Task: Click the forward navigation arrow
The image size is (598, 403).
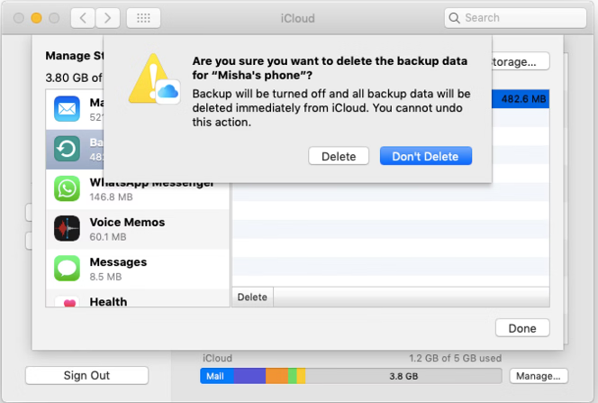Action: coord(107,18)
